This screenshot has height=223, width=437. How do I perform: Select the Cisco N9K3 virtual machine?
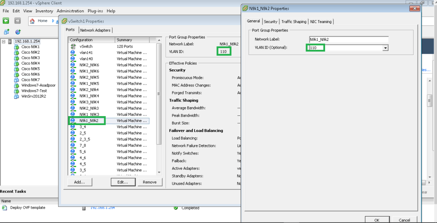[x=30, y=58]
